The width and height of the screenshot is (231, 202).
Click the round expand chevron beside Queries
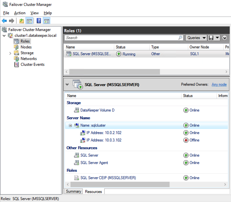[225, 38]
